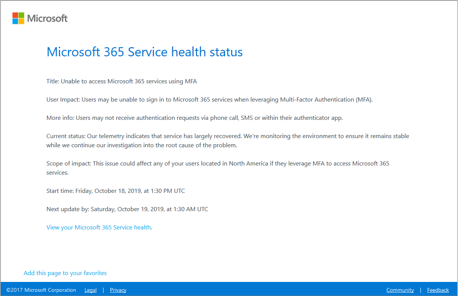This screenshot has width=458, height=296.
Task: Click the Start time: Friday, October 18 line
Action: click(116, 191)
